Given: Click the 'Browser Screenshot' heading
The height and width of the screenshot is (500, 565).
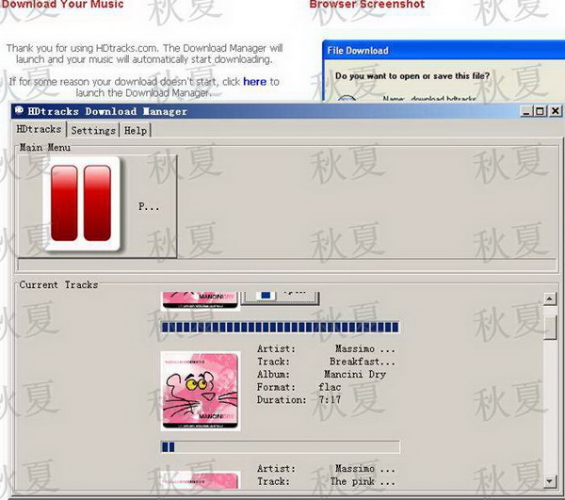Looking at the screenshot, I should point(367,5).
